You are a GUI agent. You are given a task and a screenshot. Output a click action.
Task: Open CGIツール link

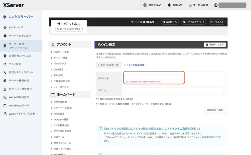(x=59, y=137)
